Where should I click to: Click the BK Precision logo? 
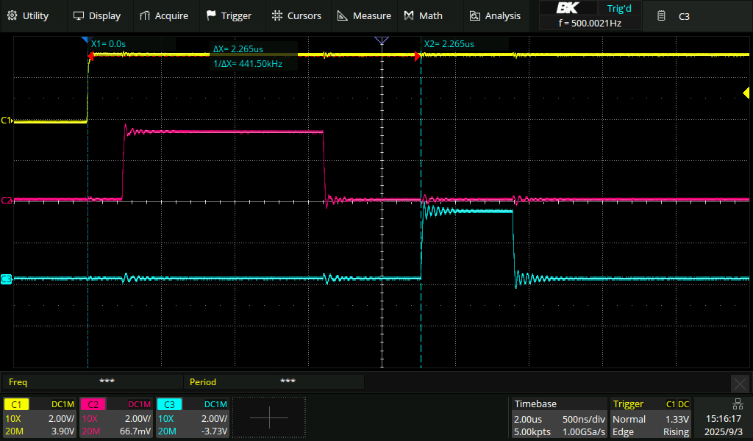coord(568,8)
